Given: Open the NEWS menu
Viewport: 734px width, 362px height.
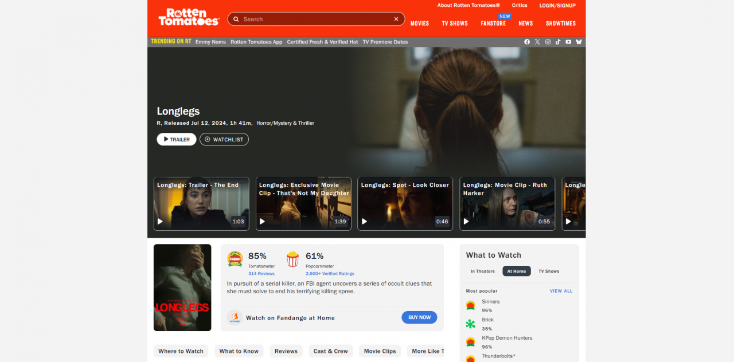Looking at the screenshot, I should click(526, 23).
